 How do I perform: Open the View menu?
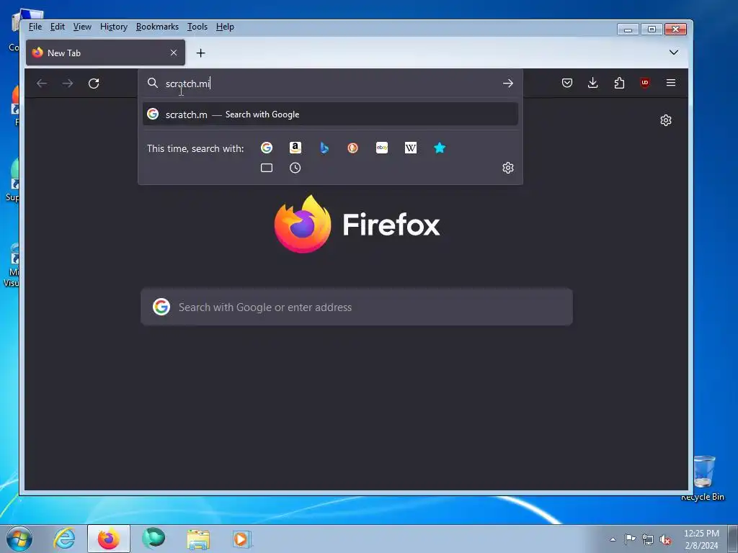coord(82,27)
